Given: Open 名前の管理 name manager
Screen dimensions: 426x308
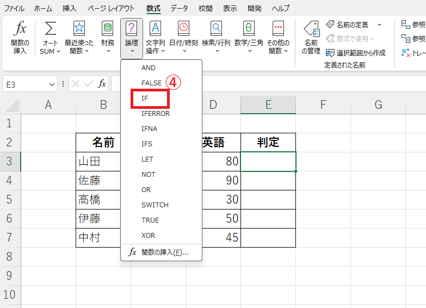Looking at the screenshot, I should pos(311,38).
